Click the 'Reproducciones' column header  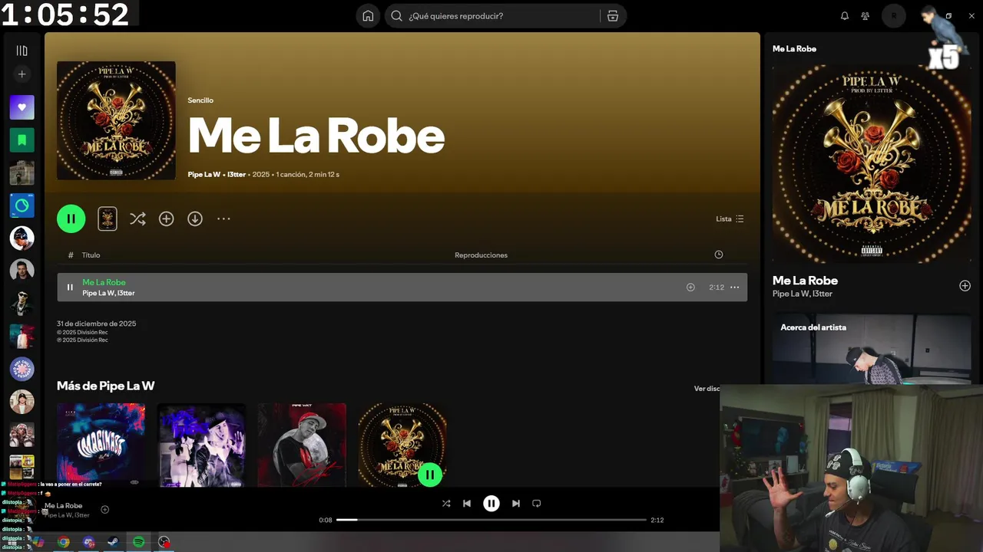click(x=481, y=255)
